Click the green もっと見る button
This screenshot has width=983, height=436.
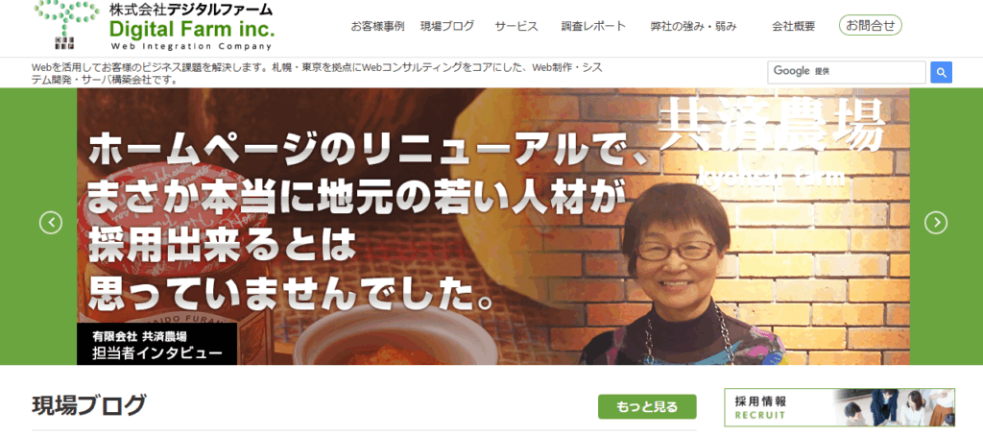click(x=647, y=406)
